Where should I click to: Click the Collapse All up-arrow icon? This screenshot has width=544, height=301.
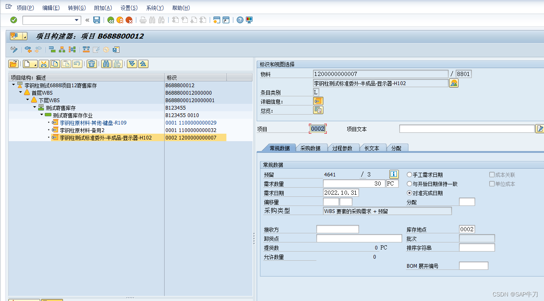coord(143,64)
